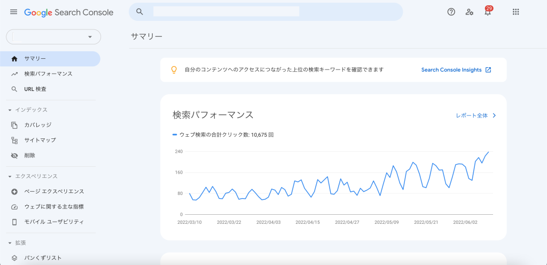The image size is (547, 265).
Task: Open URL 検査 in the sidebar
Action: (50, 89)
